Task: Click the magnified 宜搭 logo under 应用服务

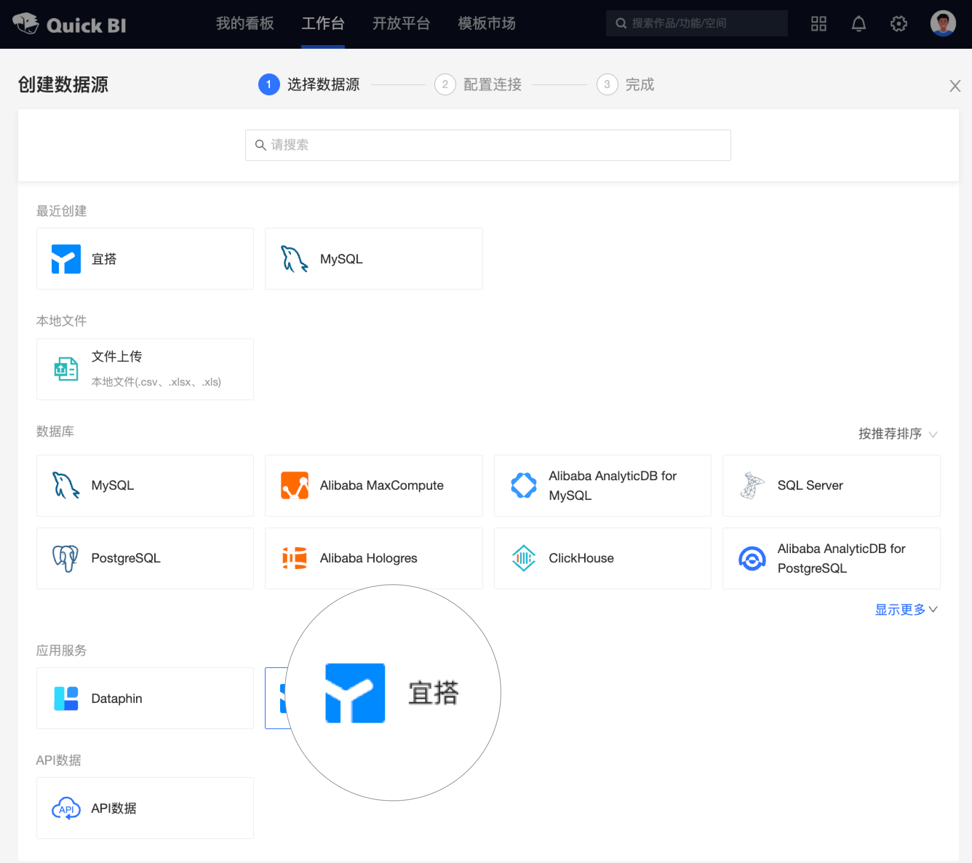Action: (355, 693)
